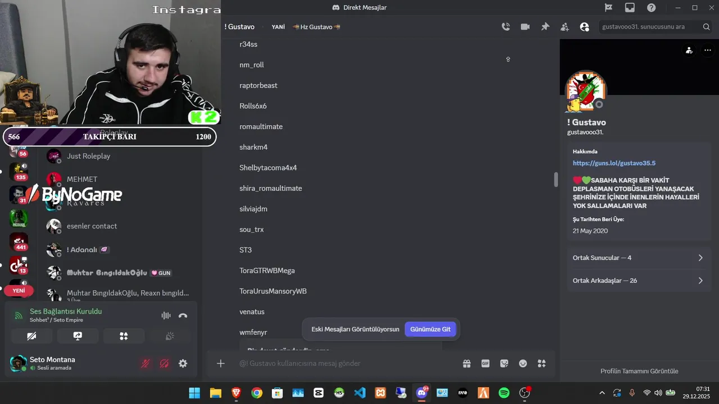719x404 pixels.
Task: Disconnect from voice call
Action: point(183,315)
